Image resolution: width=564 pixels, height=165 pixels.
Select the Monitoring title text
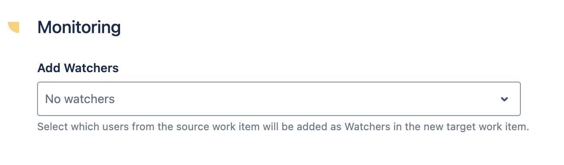[79, 28]
